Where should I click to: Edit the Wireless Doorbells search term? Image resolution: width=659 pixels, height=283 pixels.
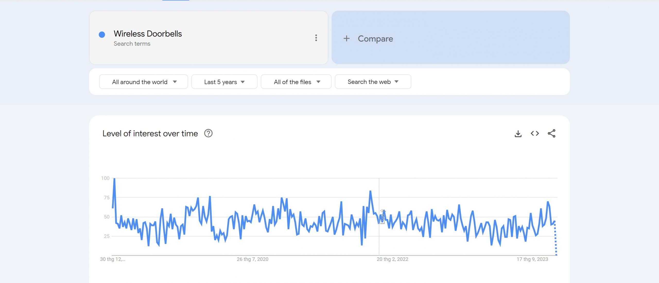click(148, 34)
